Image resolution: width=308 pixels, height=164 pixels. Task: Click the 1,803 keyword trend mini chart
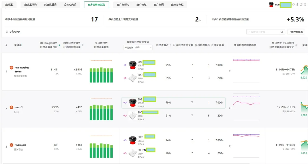tap(304, 107)
